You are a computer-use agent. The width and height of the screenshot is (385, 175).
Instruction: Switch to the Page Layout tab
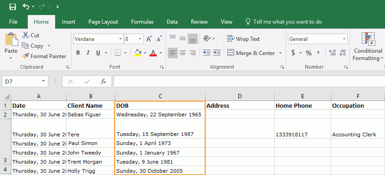tap(103, 22)
